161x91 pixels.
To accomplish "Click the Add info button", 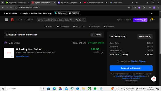I will pyautogui.click(x=96, y=35).
